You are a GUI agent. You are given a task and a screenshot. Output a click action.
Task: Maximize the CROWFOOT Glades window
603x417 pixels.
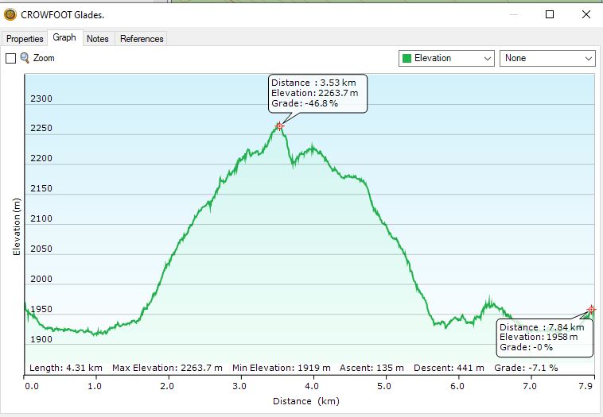coord(550,14)
